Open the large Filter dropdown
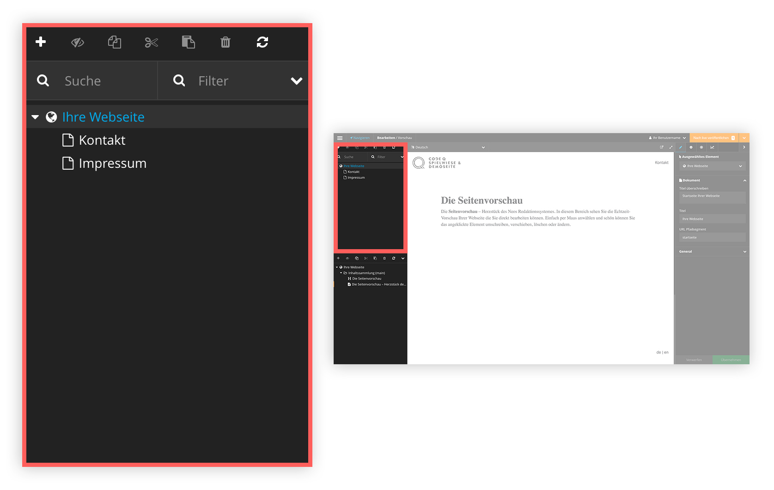Image resolution: width=774 pixels, height=490 pixels. [x=233, y=80]
